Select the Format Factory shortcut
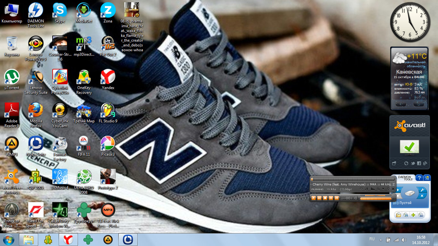 pyautogui.click(x=60, y=149)
